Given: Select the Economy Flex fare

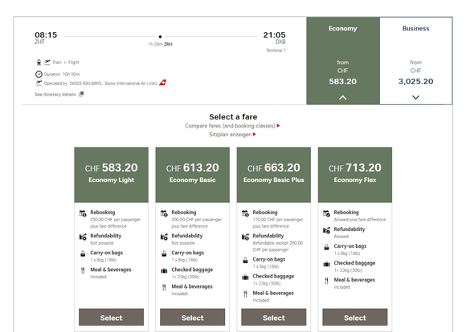Looking at the screenshot, I should coord(355,318).
